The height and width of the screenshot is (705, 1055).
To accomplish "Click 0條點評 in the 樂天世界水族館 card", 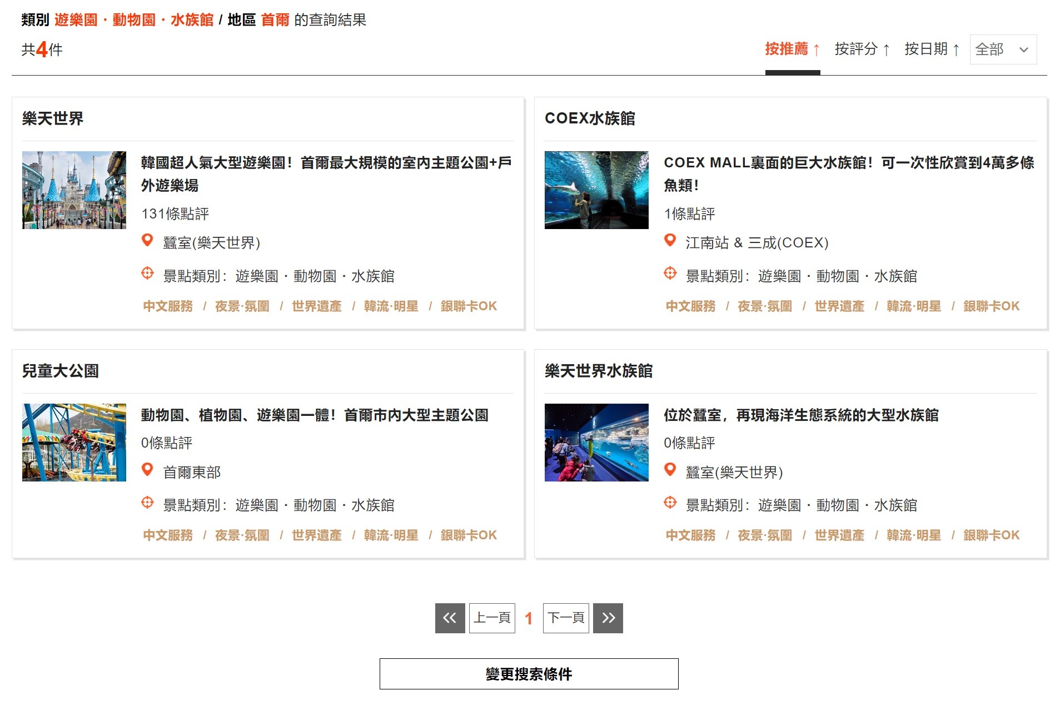I will coord(689,443).
